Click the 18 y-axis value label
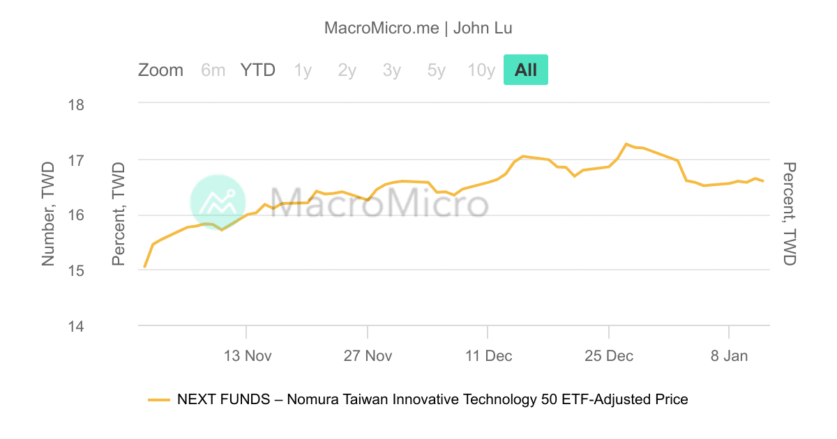The image size is (837, 439). click(x=75, y=105)
